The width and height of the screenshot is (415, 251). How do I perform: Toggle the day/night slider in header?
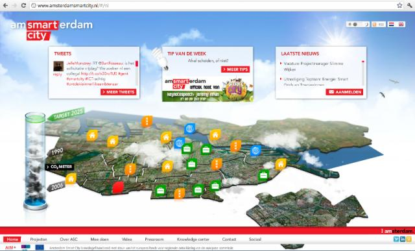(x=358, y=25)
